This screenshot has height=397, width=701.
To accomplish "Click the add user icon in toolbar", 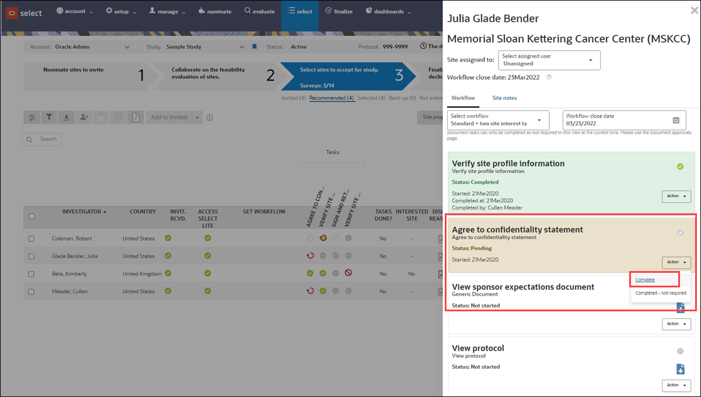I will [x=83, y=117].
